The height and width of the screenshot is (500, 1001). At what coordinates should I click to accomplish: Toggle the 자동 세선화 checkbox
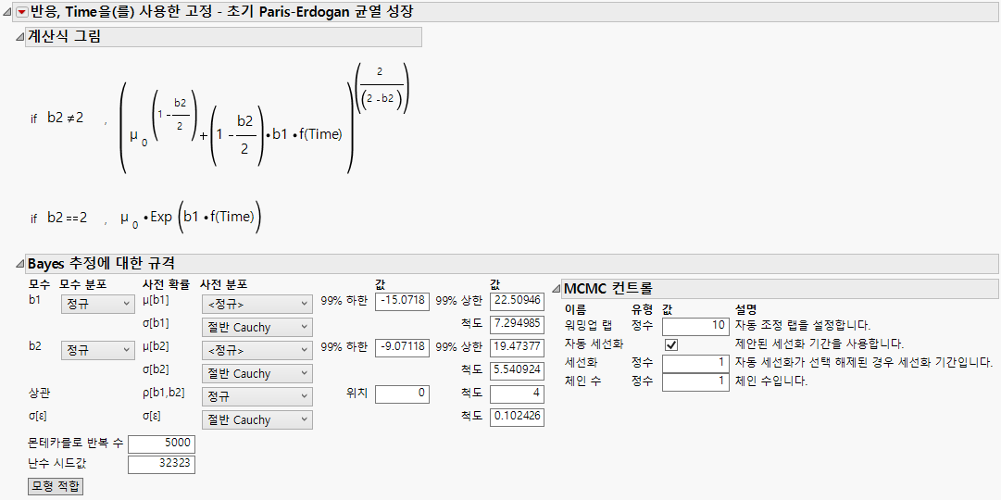click(671, 344)
